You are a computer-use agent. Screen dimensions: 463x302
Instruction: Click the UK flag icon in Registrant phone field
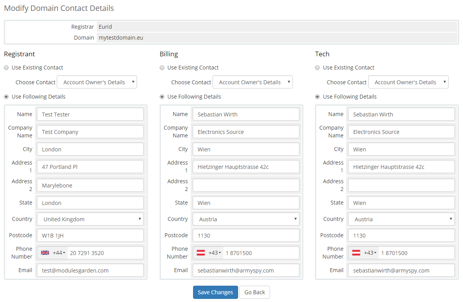click(45, 252)
